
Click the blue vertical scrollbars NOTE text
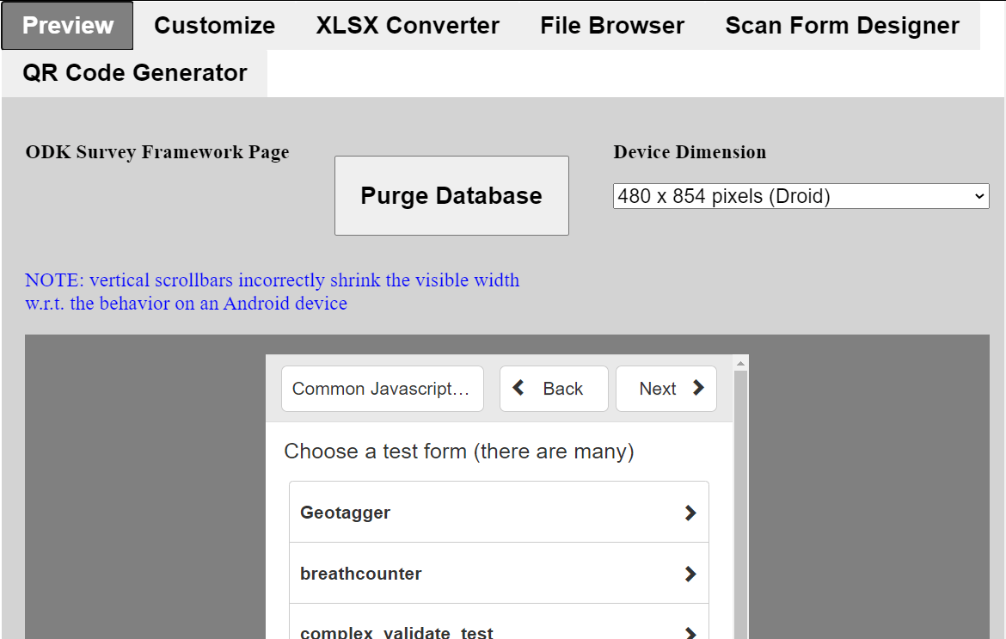point(272,292)
